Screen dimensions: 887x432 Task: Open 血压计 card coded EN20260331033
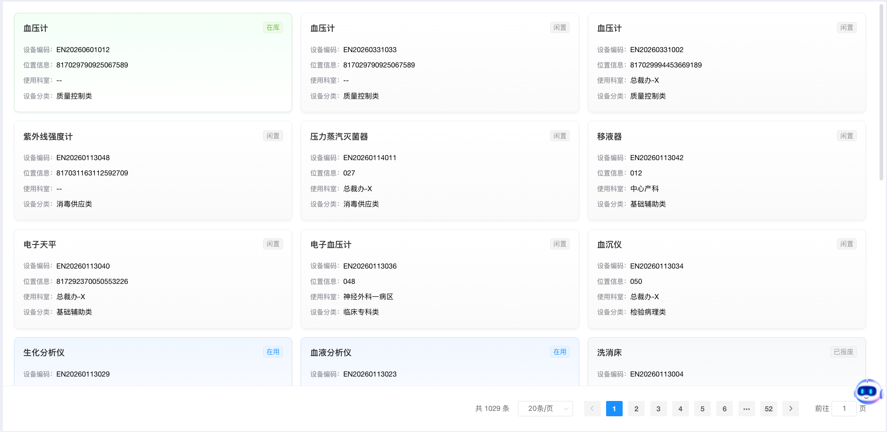click(x=440, y=62)
